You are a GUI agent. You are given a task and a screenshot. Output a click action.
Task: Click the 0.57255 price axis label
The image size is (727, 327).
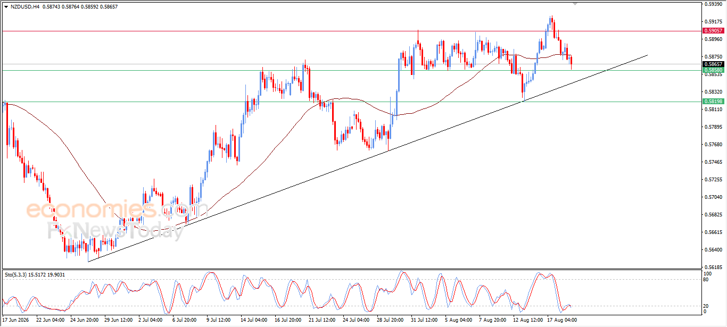click(713, 180)
